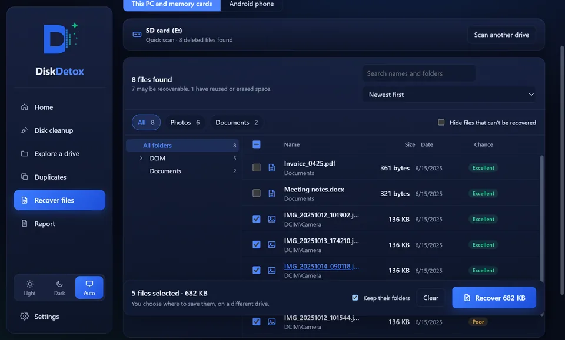Viewport: 565px width, 340px height.
Task: Select the Auto theme mode
Action: [89, 288]
